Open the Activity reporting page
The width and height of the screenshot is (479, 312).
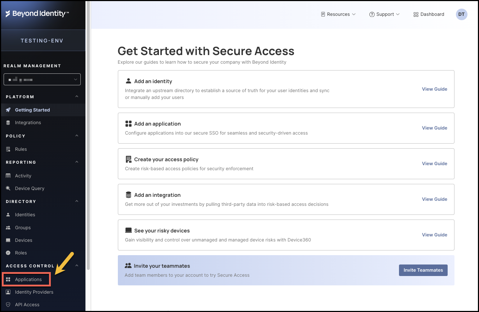coord(23,176)
